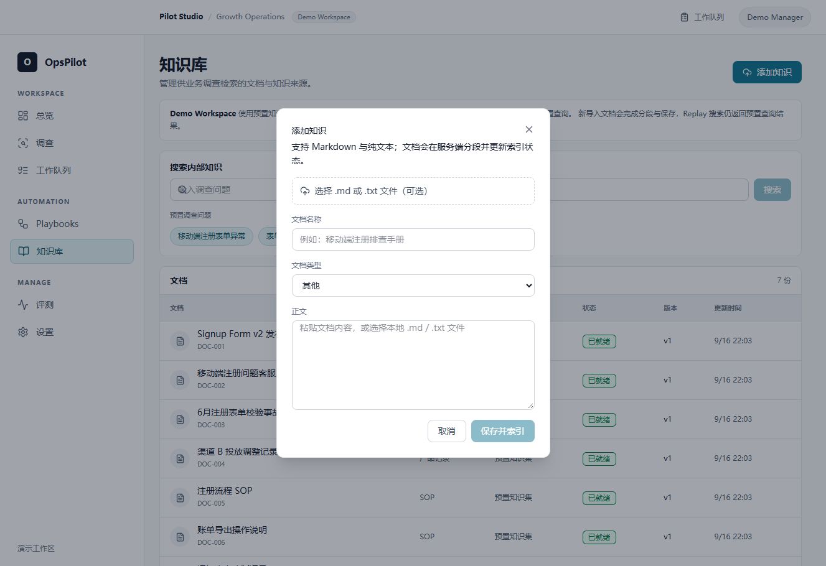Click document icon for DOC-003

pyautogui.click(x=180, y=419)
